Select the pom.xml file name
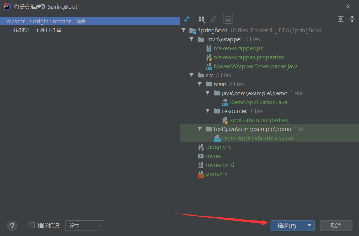The image size is (359, 236). coord(217,174)
